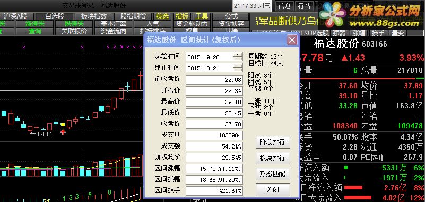Open the 板块排行 ranking

tap(273, 158)
